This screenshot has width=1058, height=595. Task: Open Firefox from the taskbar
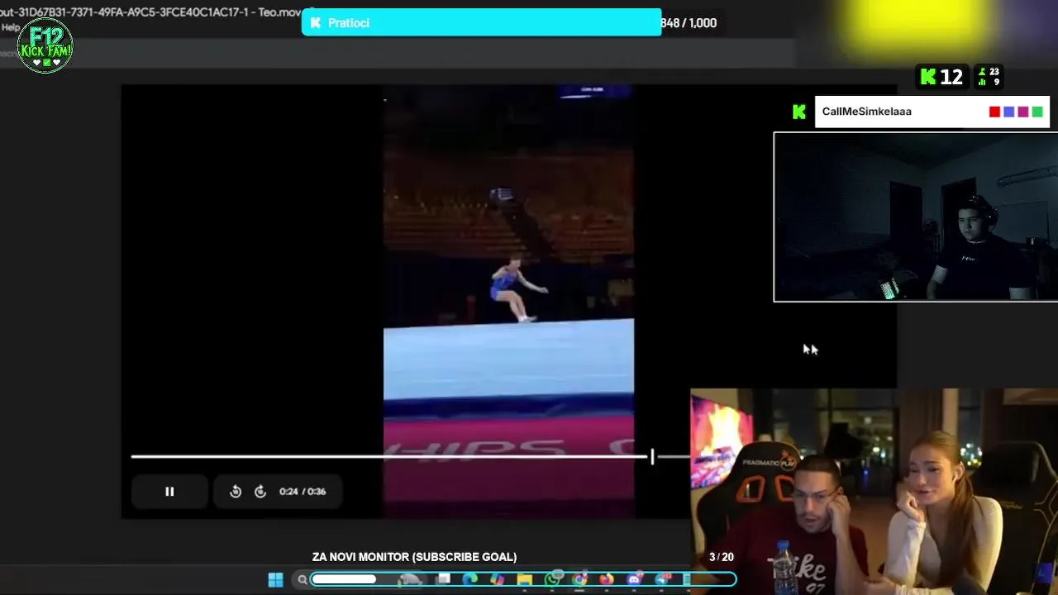point(607,579)
